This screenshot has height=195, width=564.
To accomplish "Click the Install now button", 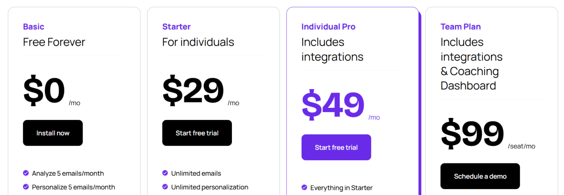I will click(53, 133).
